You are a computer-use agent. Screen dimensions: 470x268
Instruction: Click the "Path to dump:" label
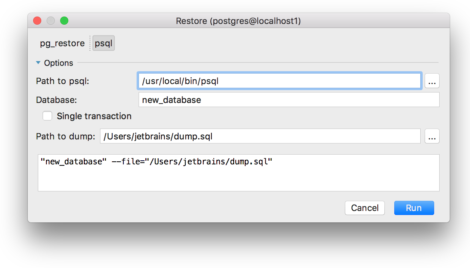click(x=66, y=136)
